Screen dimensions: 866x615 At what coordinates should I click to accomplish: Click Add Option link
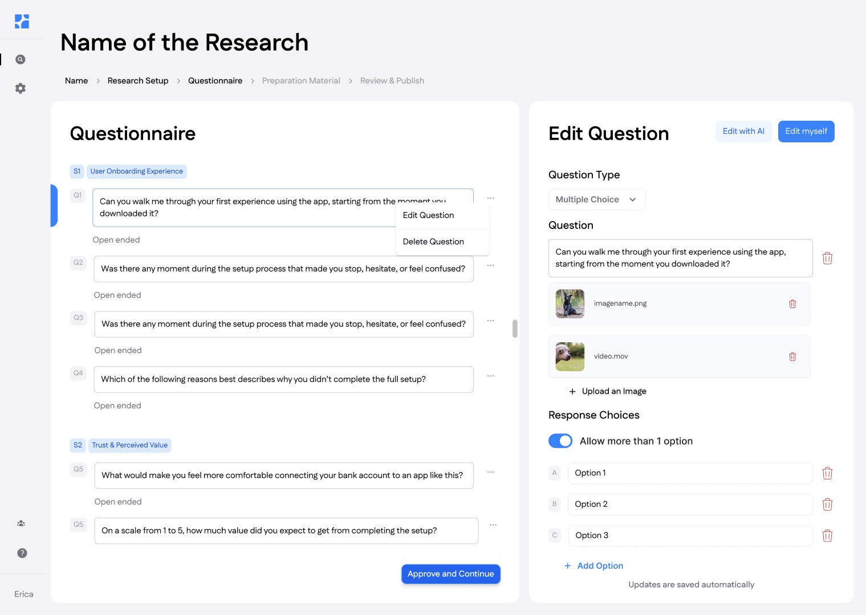[x=600, y=566]
